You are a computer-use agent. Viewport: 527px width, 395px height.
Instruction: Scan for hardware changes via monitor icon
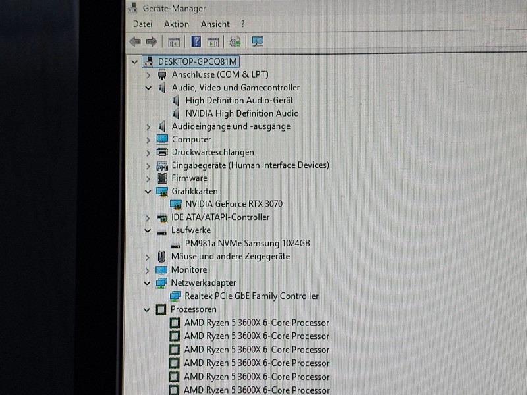click(258, 42)
